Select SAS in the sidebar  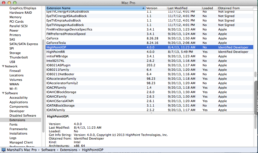(12, 39)
